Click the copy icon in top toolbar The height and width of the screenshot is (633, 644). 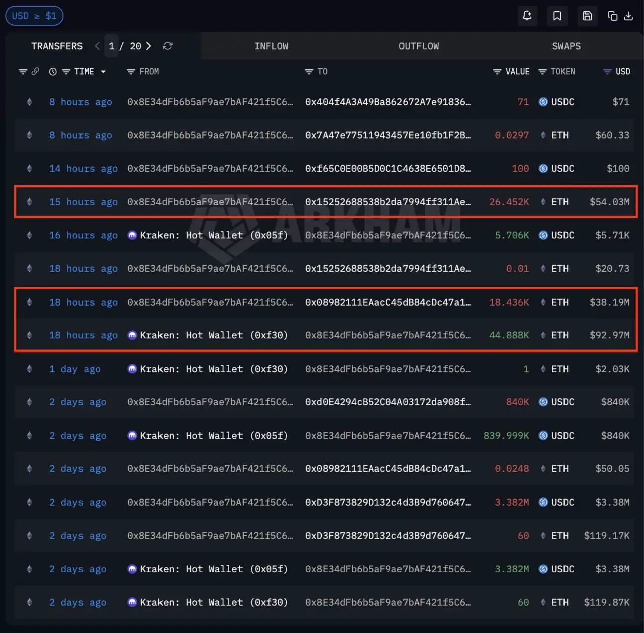coord(612,16)
